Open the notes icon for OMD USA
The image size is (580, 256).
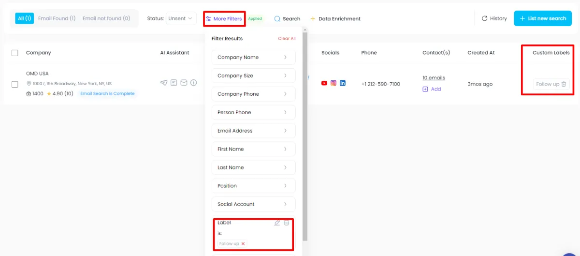click(174, 83)
